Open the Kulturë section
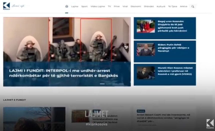215x131 pixels. (161, 6)
